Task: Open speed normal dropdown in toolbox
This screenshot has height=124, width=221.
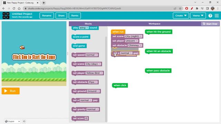Action: click(x=92, y=55)
